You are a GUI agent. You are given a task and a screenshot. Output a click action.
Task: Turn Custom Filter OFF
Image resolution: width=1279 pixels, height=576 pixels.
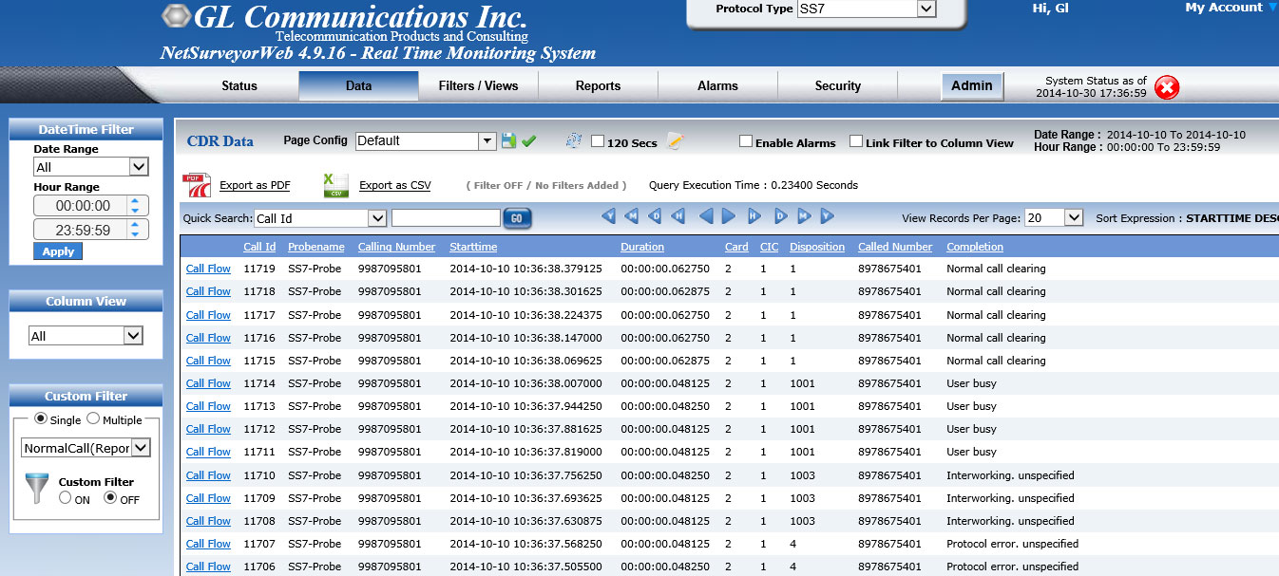(110, 498)
